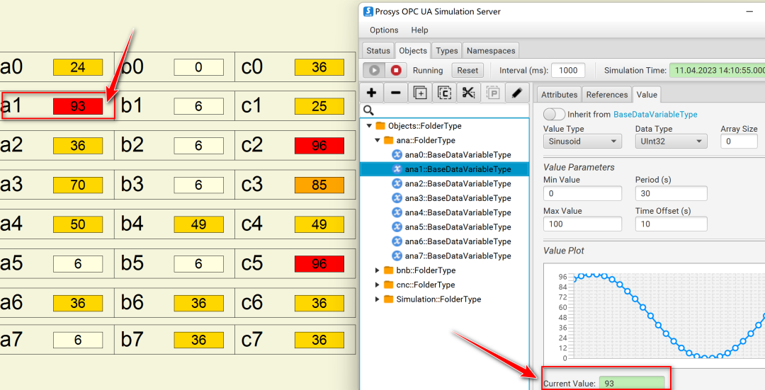This screenshot has width=765, height=390.
Task: Open the Options menu
Action: (384, 30)
